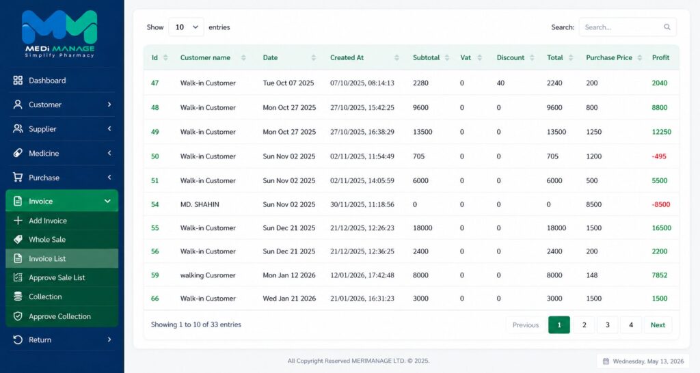Click the MediManage logo
Image resolution: width=700 pixels, height=373 pixels.
59,34
